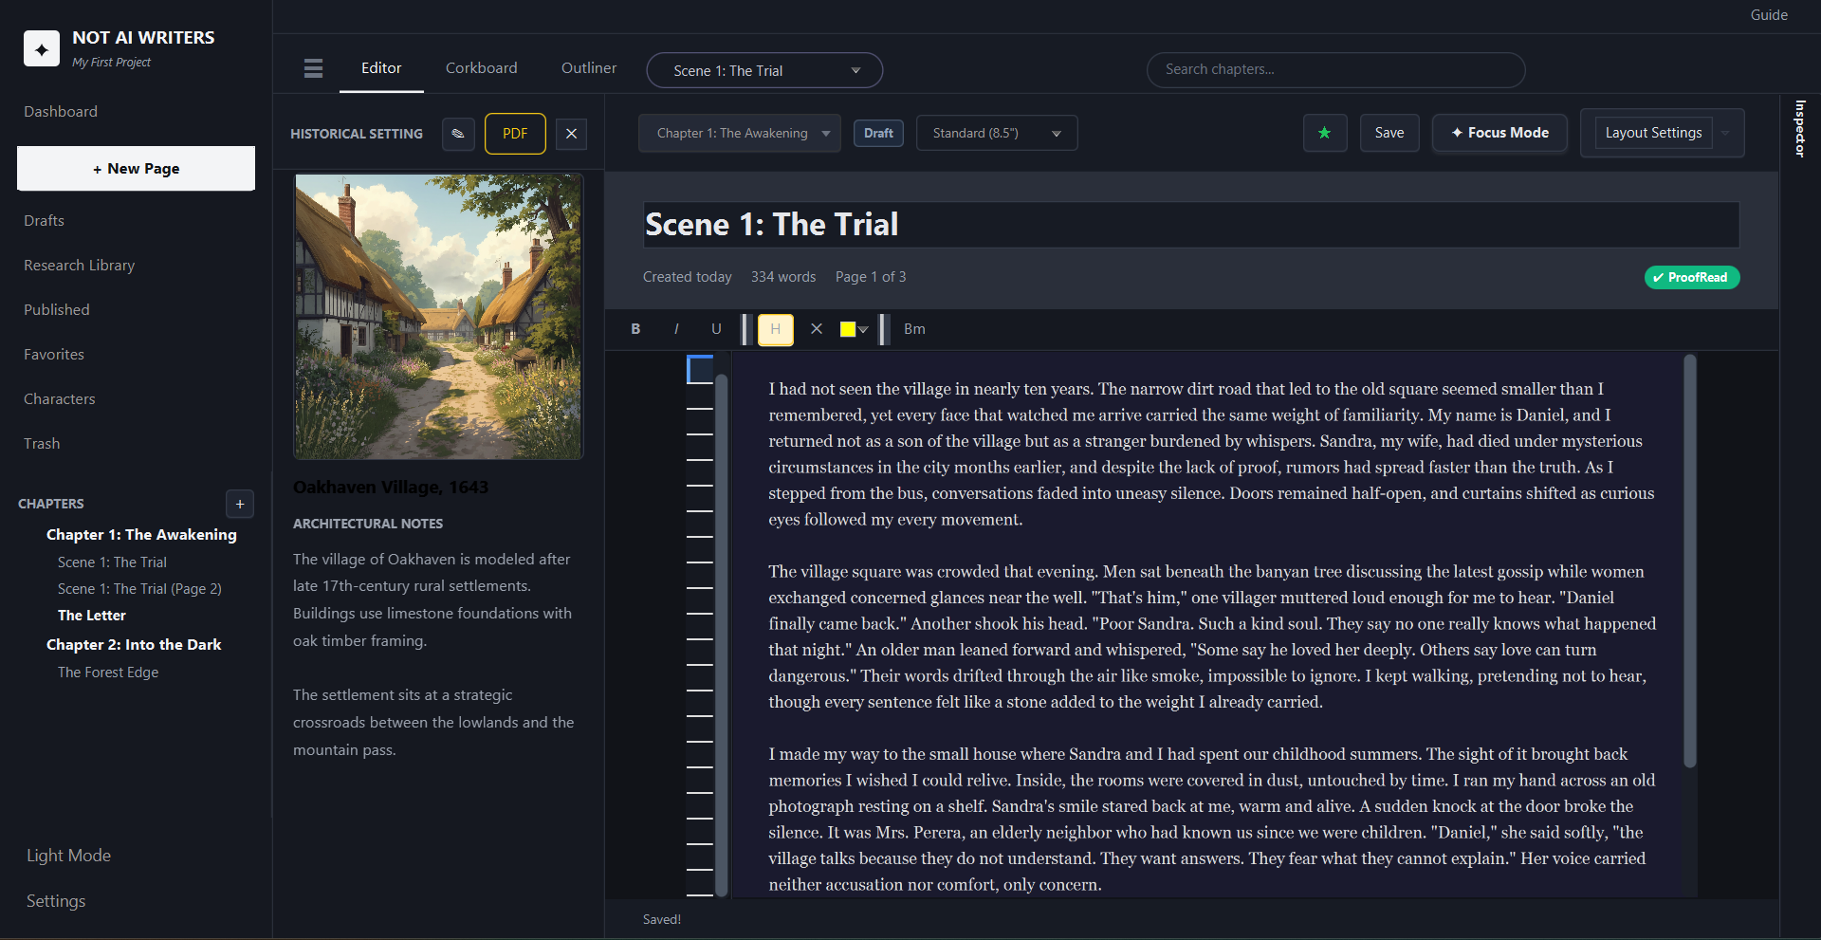Click the Oakhaven village painting thumbnail
The width and height of the screenshot is (1821, 940).
(438, 317)
